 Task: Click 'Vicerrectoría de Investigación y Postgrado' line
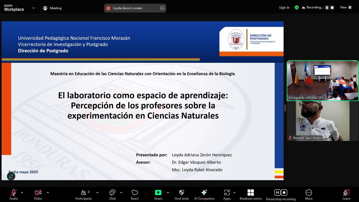point(63,44)
